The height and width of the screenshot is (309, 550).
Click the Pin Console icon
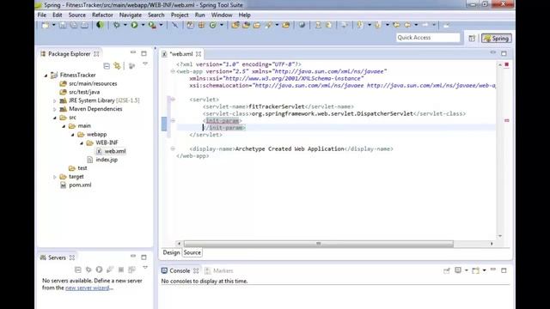(x=447, y=270)
